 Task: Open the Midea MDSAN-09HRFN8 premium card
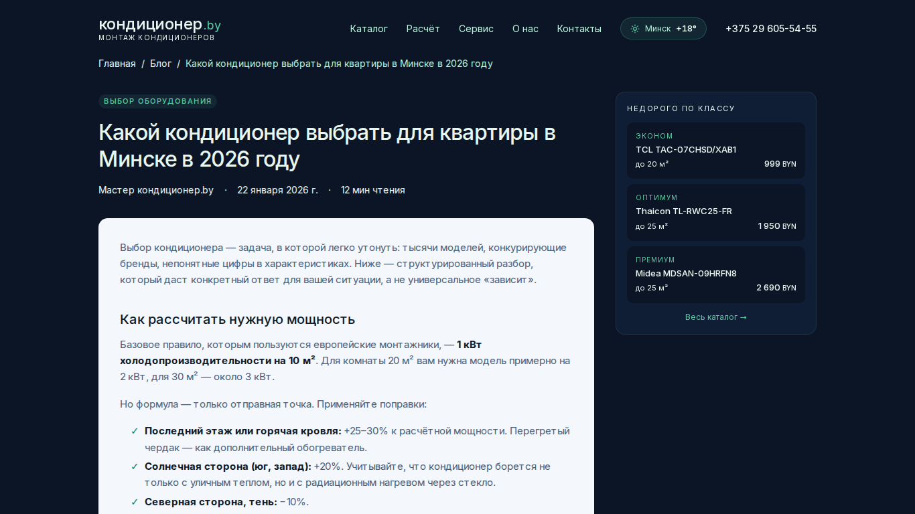(716, 274)
